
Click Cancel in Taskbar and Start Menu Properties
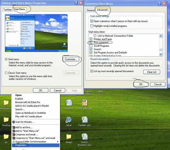57,90
